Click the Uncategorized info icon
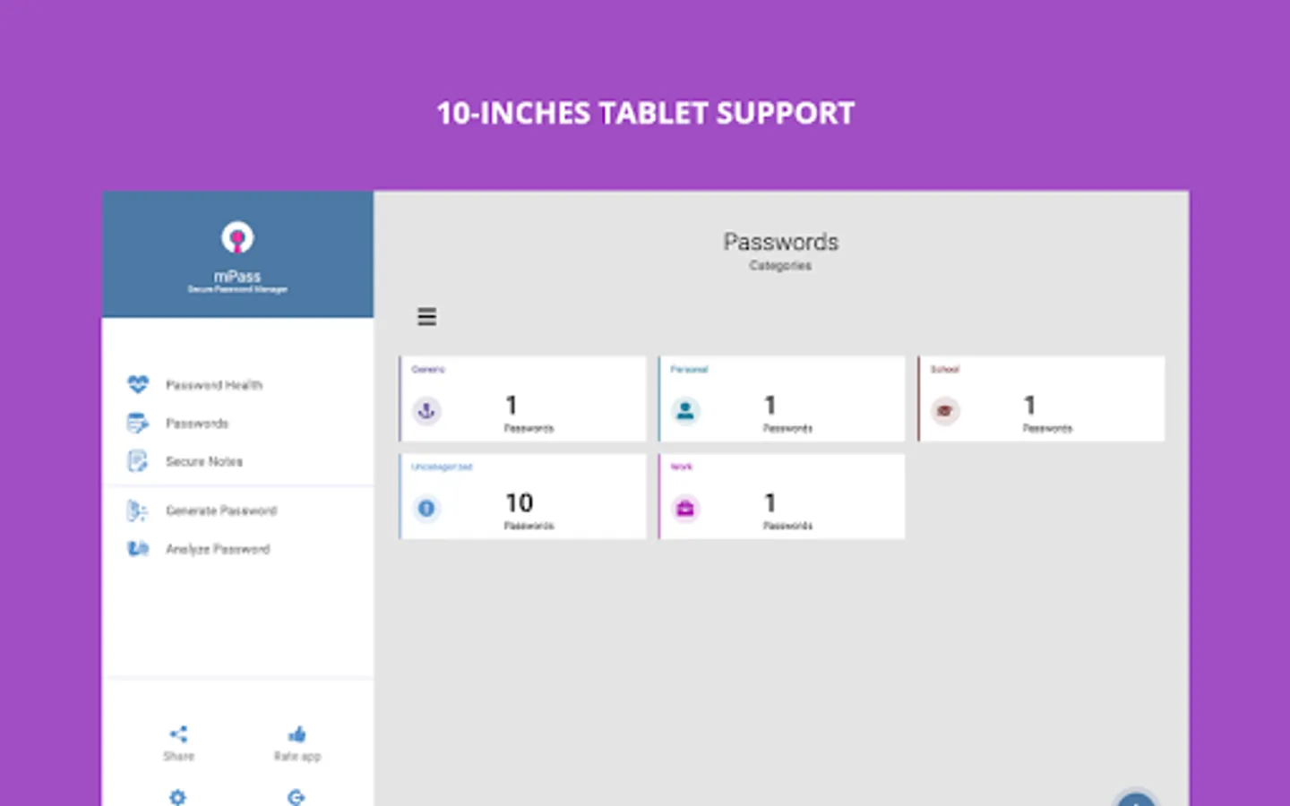Viewport: 1290px width, 806px height. pyautogui.click(x=426, y=509)
